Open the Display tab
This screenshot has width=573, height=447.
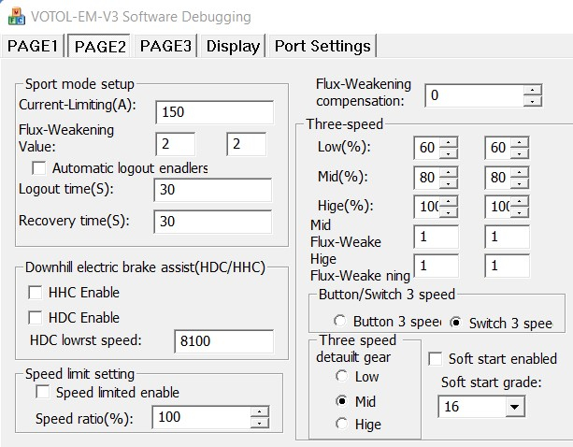coord(233,46)
